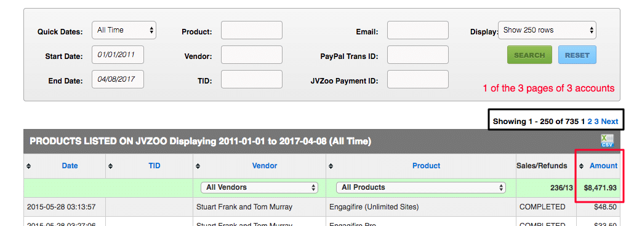The width and height of the screenshot is (634, 226).
Task: Sort by the TID column arrows icon
Action: point(110,166)
